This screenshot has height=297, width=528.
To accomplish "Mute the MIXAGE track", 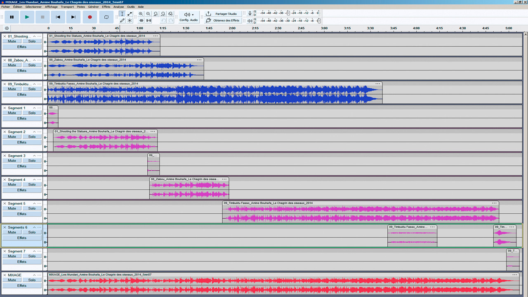I will (12, 280).
